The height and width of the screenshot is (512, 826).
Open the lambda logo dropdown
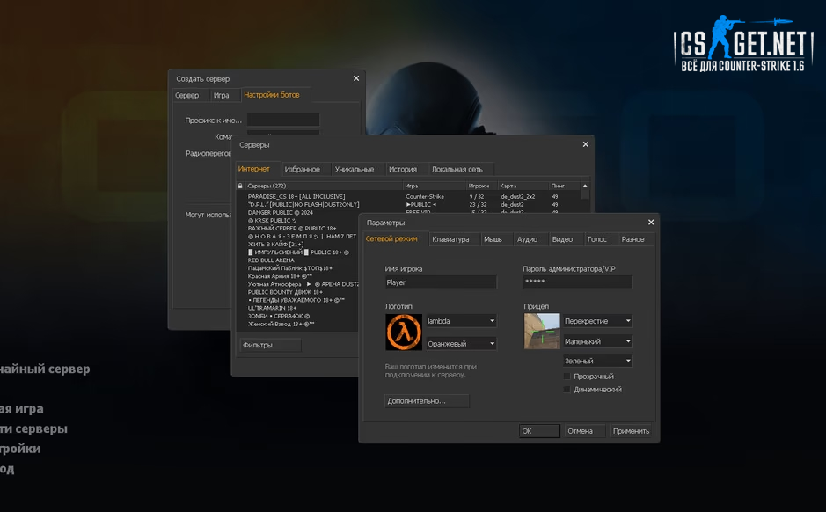461,321
